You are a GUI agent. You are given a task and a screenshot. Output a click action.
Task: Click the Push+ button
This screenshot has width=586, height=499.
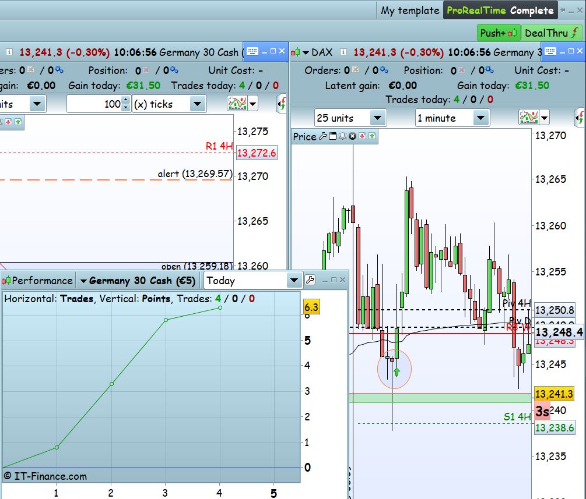tap(498, 33)
